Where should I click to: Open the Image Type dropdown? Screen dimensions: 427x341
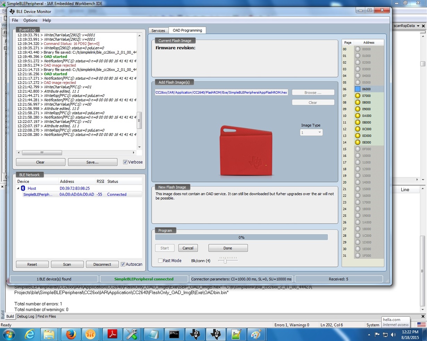(x=311, y=132)
